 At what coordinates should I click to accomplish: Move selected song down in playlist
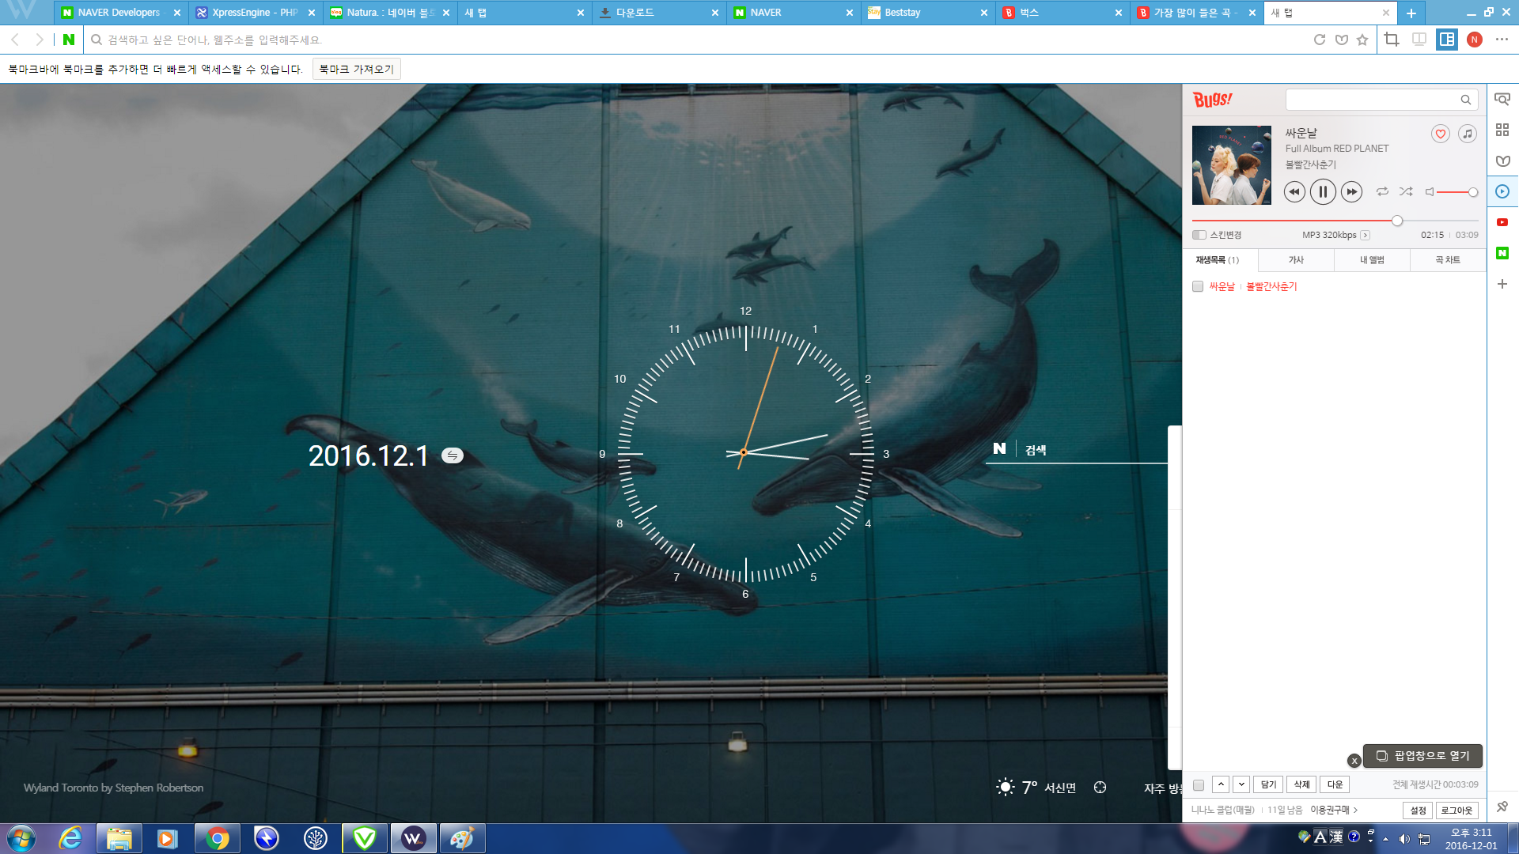coord(1241,784)
